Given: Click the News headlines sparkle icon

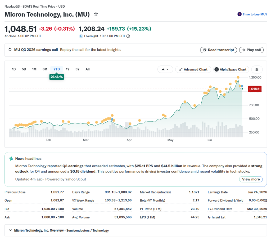Looking at the screenshot, I should pyautogui.click(x=11, y=159).
